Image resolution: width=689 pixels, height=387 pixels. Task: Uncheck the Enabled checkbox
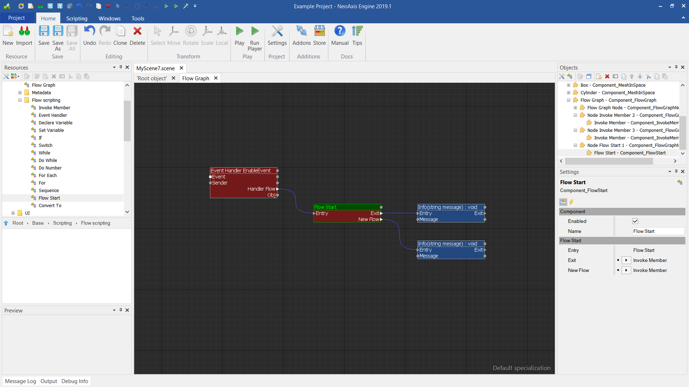point(635,221)
